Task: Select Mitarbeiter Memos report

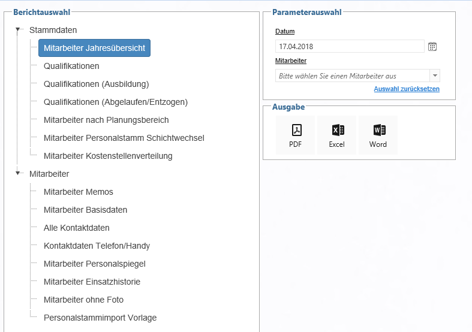Action: point(78,192)
